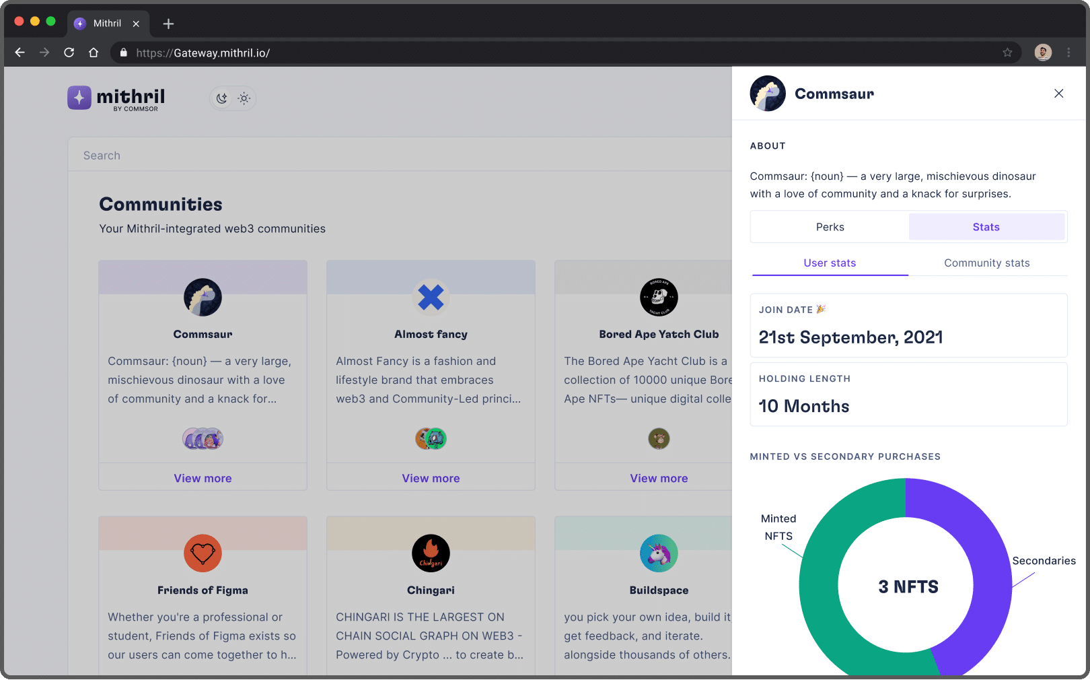Click the Chingari flame logo
Image resolution: width=1090 pixels, height=680 pixels.
[431, 553]
